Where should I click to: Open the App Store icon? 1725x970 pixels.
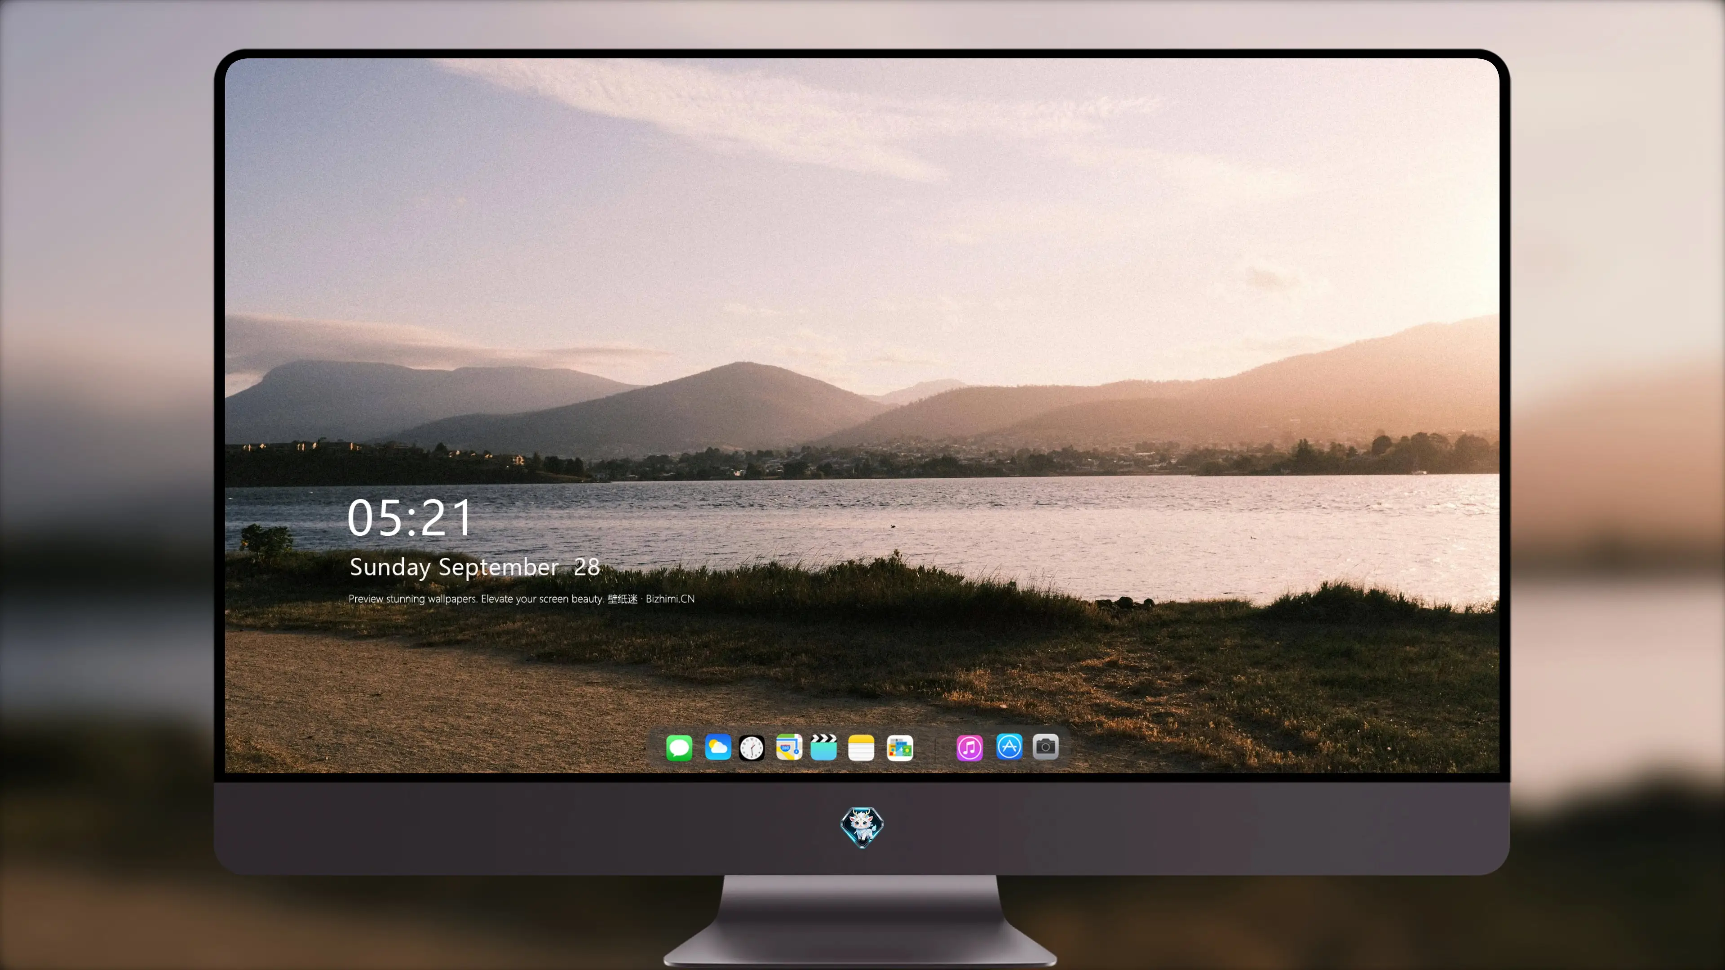(x=1009, y=746)
